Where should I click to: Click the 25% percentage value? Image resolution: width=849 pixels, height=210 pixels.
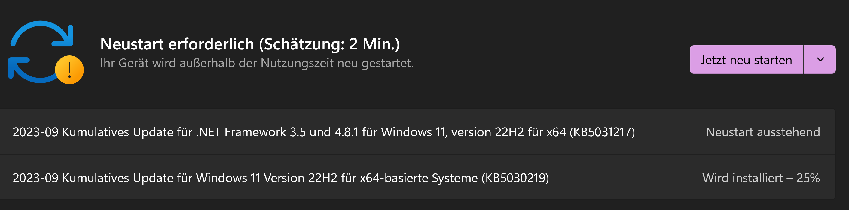808,178
